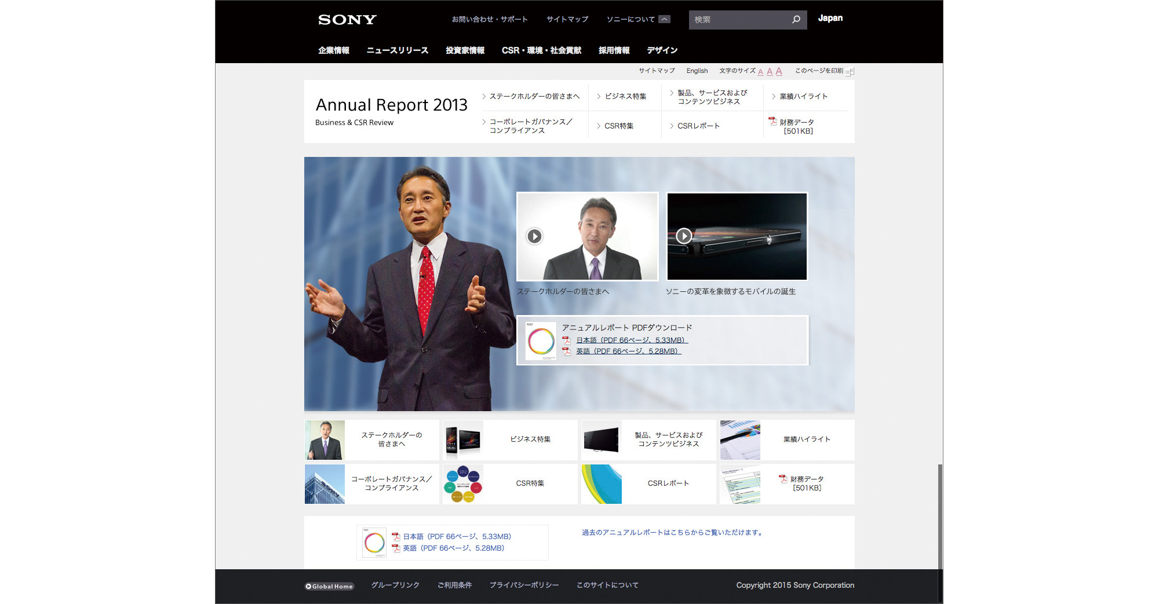This screenshot has width=1159, height=604.
Task: Open the CSR特集 thumbnail tile
Action: coord(509,484)
